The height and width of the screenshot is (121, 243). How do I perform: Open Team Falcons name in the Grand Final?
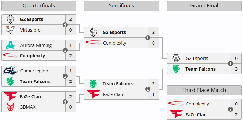[x=200, y=69]
